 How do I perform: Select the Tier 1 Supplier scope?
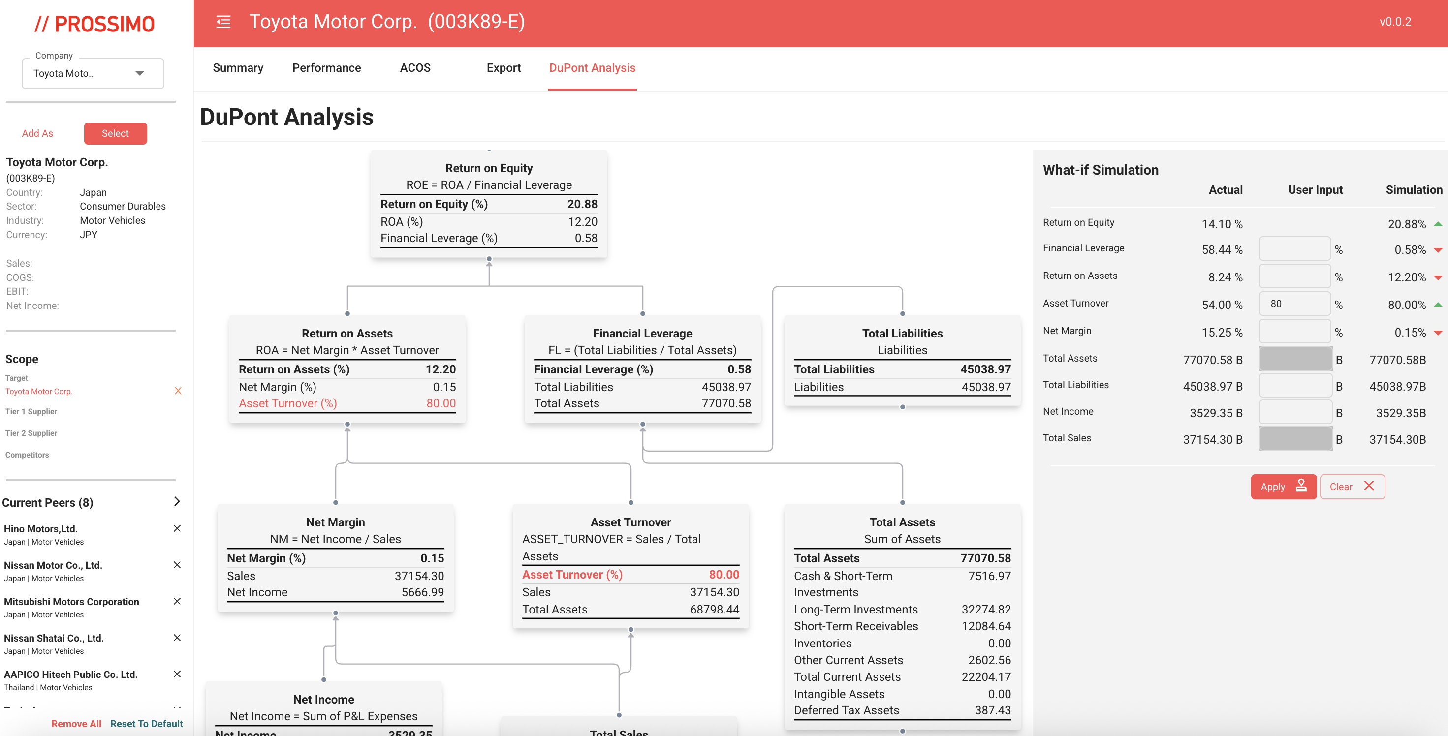31,412
